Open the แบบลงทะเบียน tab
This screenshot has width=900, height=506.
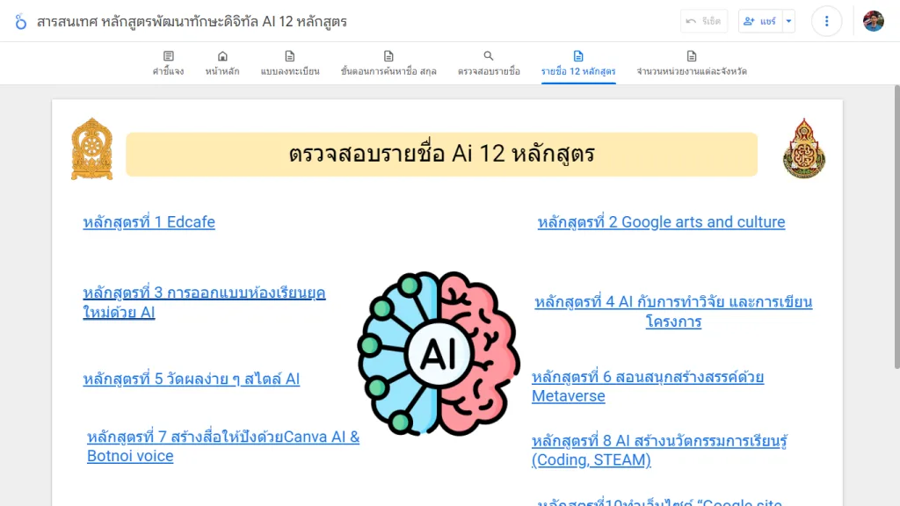[x=290, y=63]
